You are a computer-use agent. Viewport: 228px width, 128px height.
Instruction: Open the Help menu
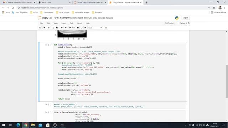[x=88, y=23]
